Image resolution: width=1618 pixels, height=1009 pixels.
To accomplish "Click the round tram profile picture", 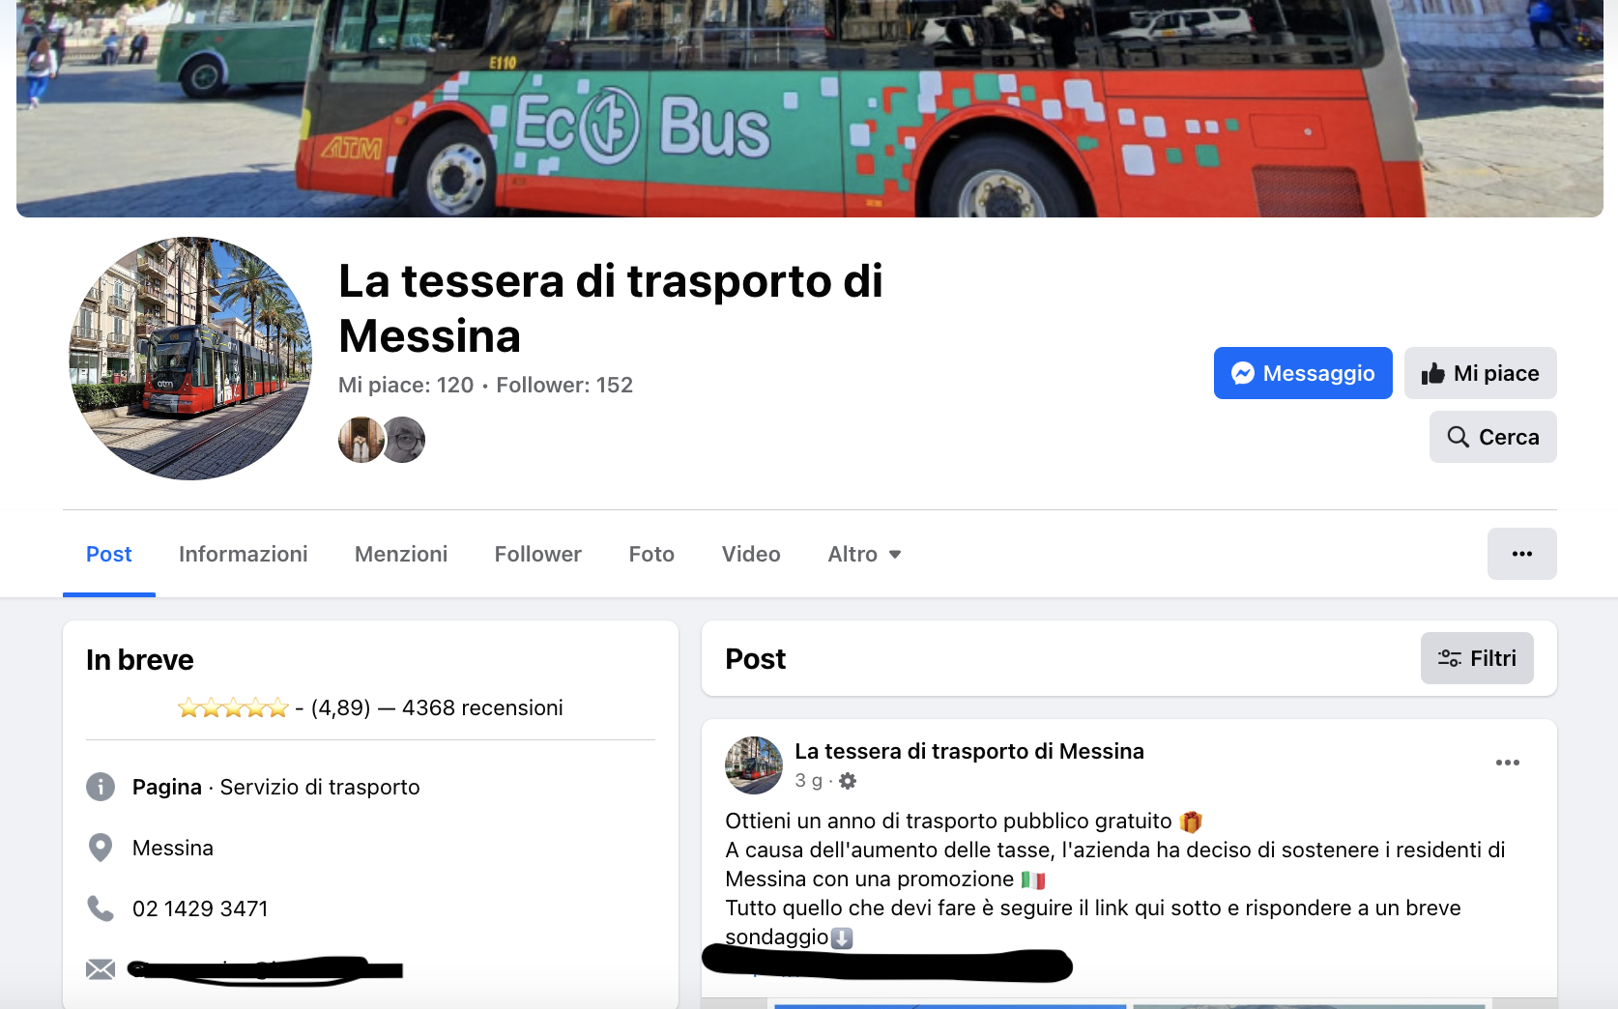I will pos(190,359).
